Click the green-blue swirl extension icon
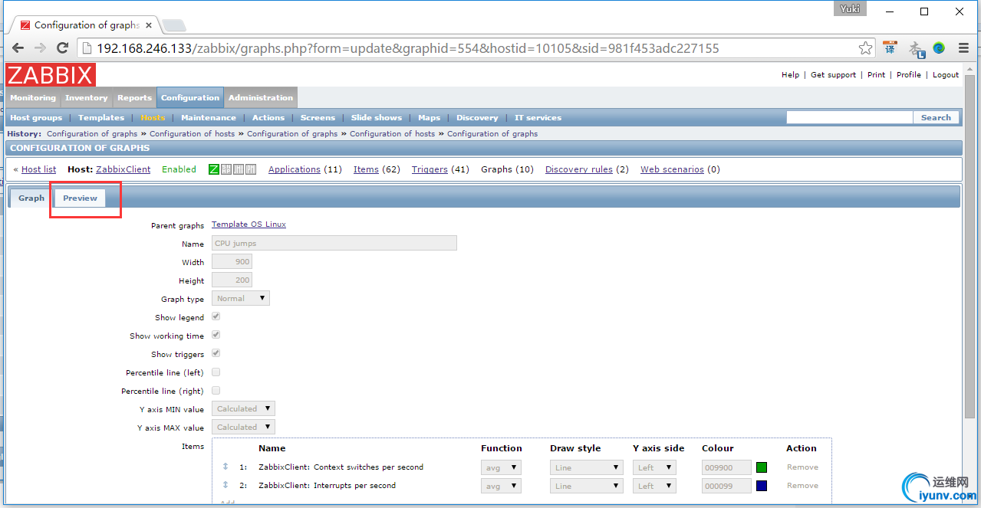Image resolution: width=981 pixels, height=508 pixels. tap(939, 48)
